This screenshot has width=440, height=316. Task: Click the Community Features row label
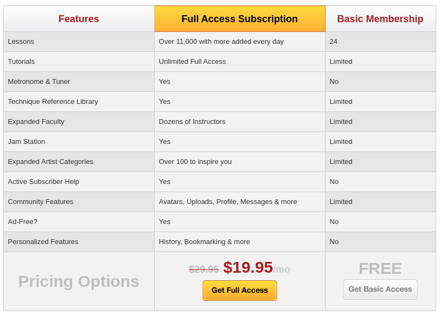coord(41,202)
